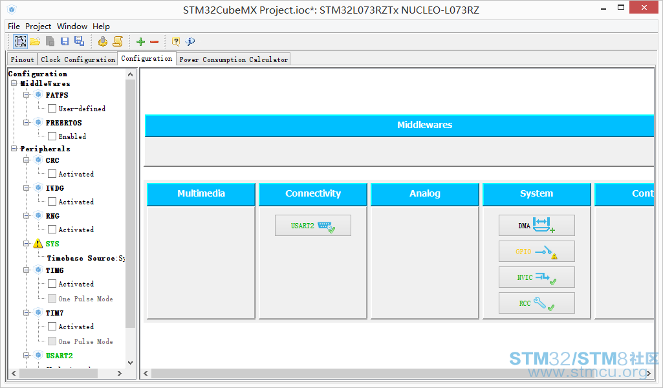
Task: Collapse the FATFS tree node
Action: coord(27,94)
